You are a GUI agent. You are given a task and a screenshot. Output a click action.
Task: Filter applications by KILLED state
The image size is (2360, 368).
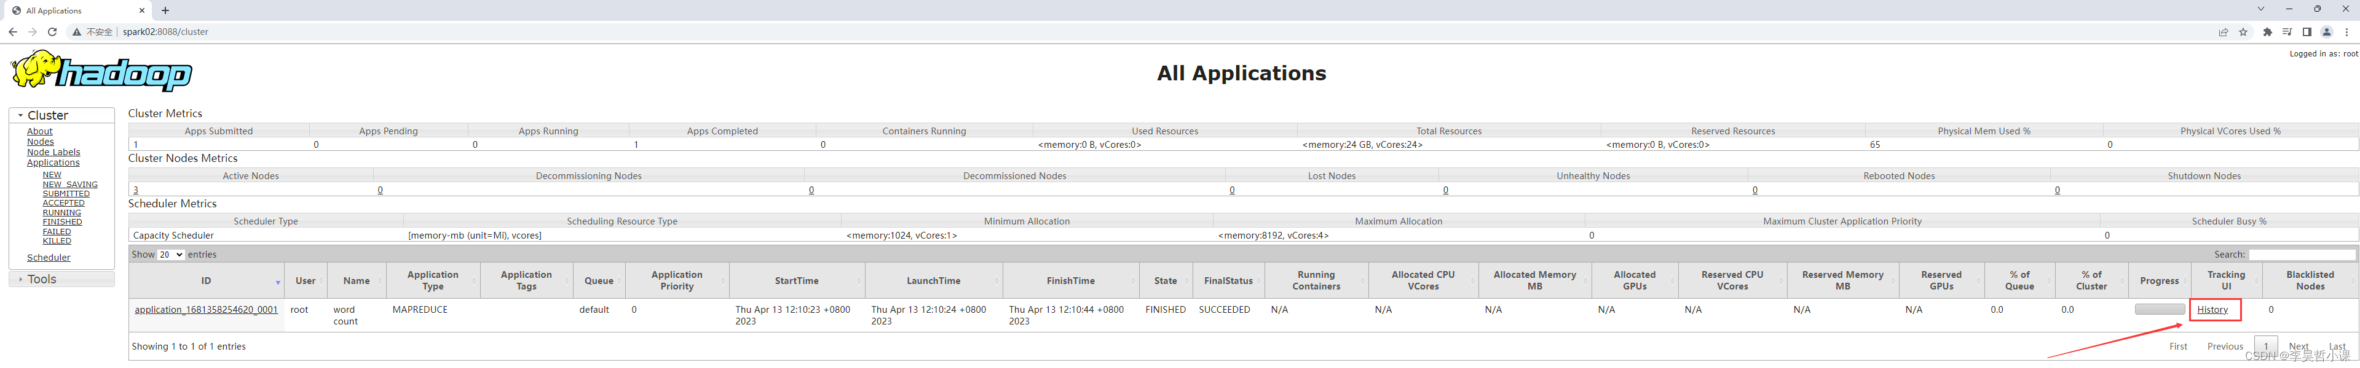tap(57, 241)
